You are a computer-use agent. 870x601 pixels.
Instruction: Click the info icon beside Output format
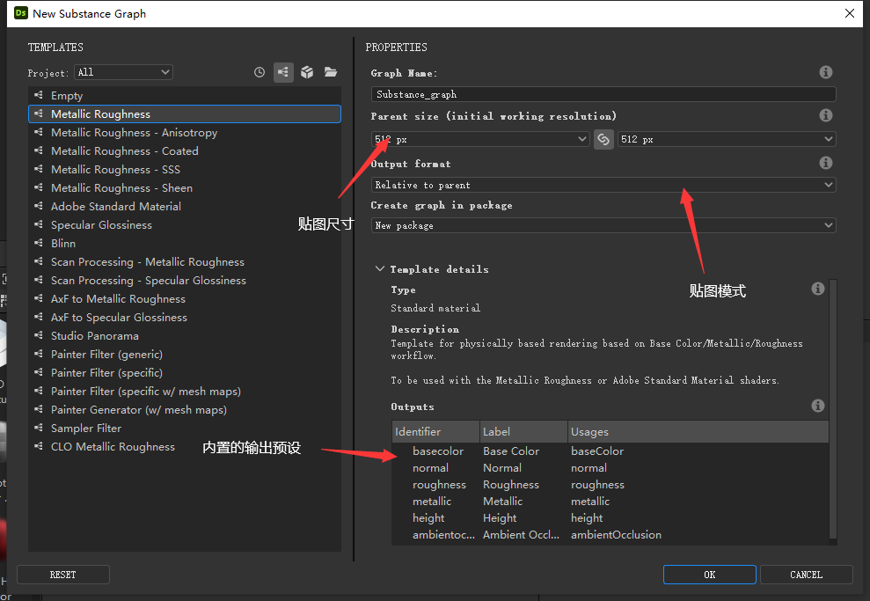click(825, 163)
